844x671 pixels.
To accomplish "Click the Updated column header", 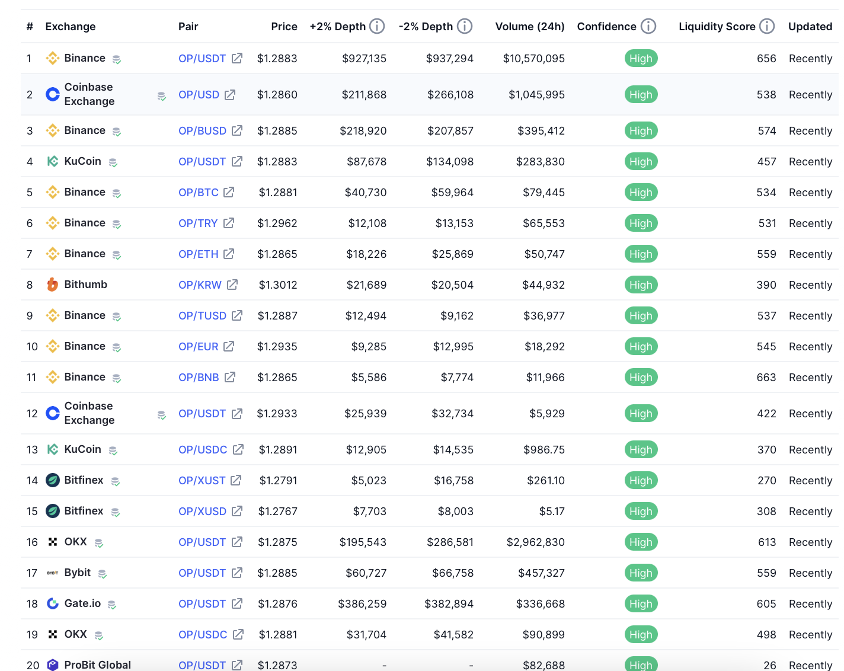I will pyautogui.click(x=810, y=27).
